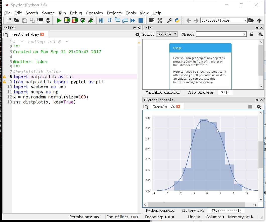266x222 pixels.
Task: Open Preferences wrench icon
Action: coord(169,21)
